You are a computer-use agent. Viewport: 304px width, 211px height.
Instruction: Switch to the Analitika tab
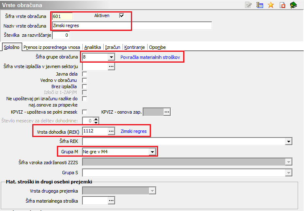tap(92, 47)
